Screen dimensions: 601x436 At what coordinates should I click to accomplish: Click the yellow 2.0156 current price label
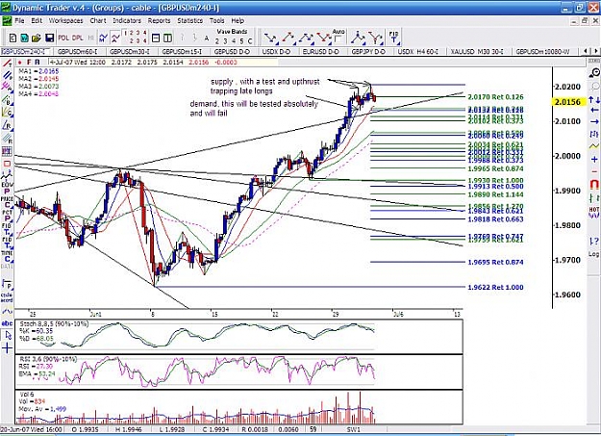pyautogui.click(x=567, y=102)
